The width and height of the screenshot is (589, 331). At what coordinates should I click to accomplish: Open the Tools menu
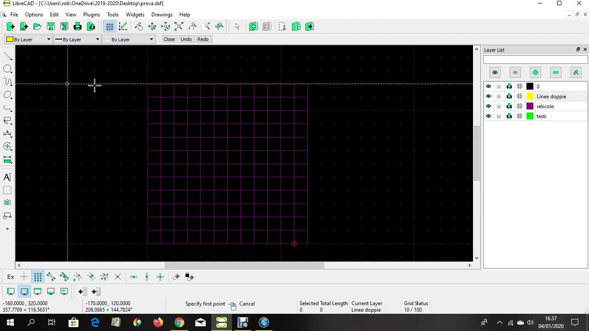(x=113, y=15)
